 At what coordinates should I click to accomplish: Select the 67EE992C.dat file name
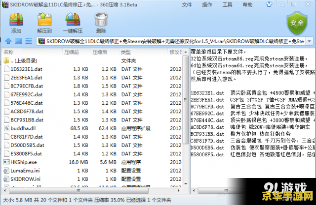click(x=27, y=94)
